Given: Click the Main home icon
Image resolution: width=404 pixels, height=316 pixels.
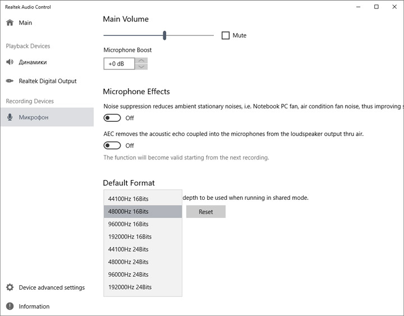Looking at the screenshot, I should (10, 23).
